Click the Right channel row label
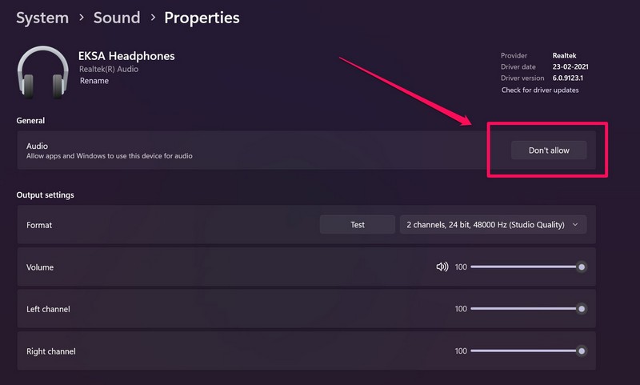640x385 pixels. [x=52, y=351]
